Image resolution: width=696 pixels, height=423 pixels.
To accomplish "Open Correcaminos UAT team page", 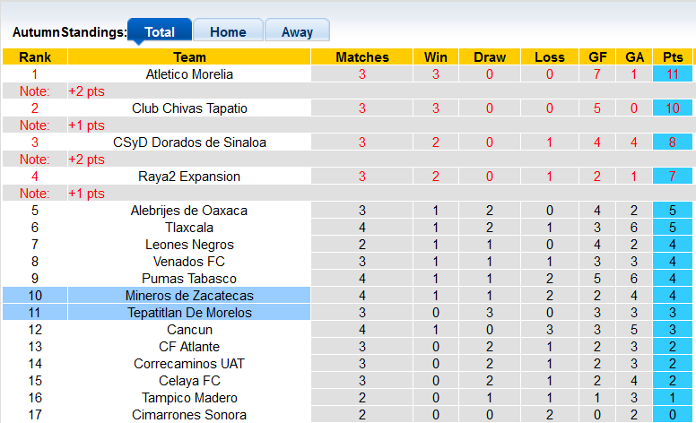I will 189,364.
